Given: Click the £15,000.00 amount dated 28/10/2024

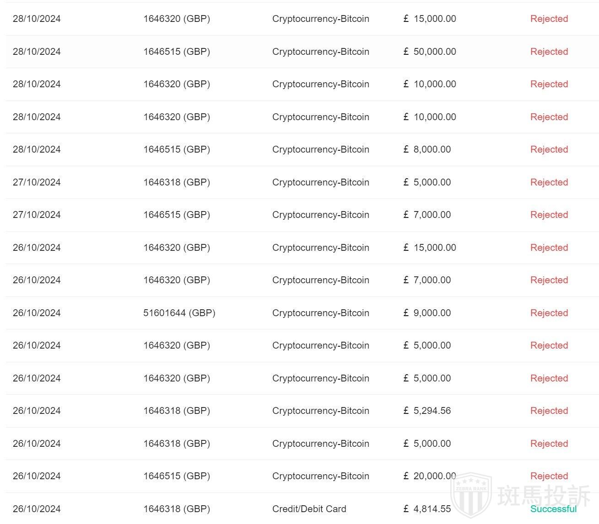Looking at the screenshot, I should click(x=430, y=19).
